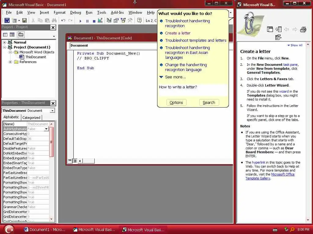
Task: Open the Debug menu
Action: click(75, 12)
